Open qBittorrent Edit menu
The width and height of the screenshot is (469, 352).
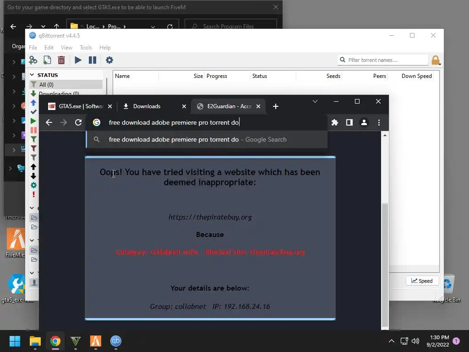(49, 48)
